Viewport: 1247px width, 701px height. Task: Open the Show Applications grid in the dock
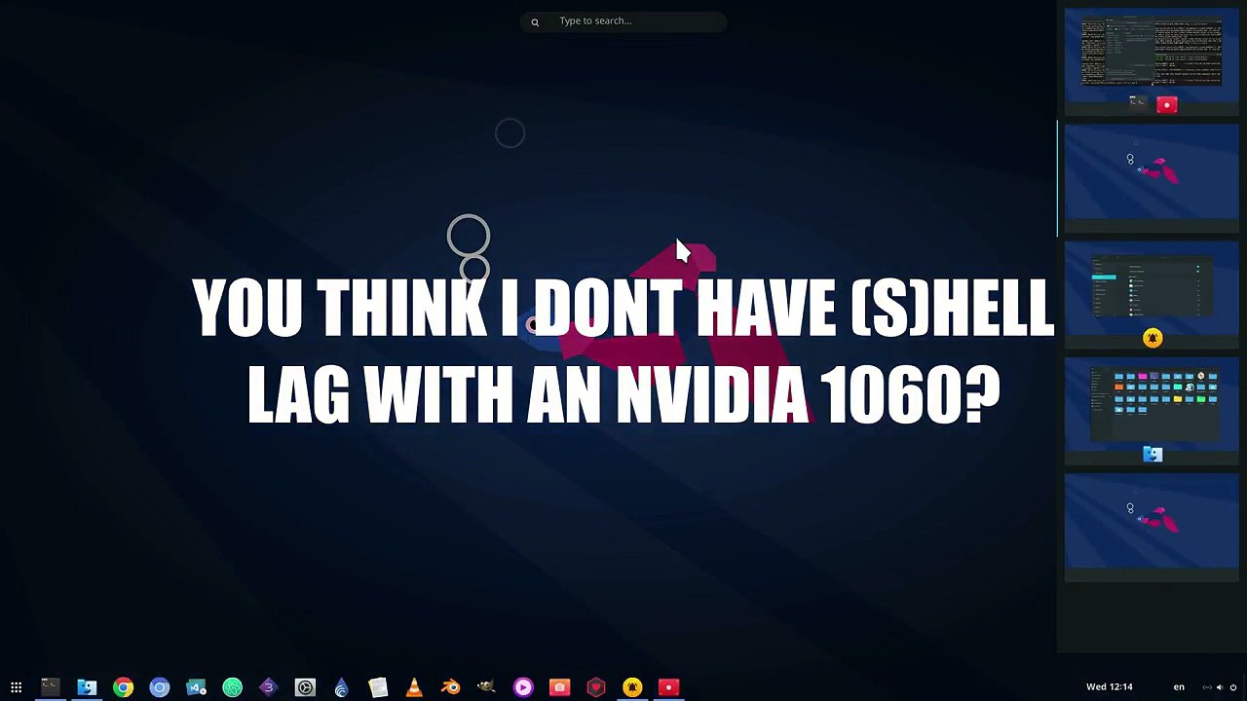16,687
